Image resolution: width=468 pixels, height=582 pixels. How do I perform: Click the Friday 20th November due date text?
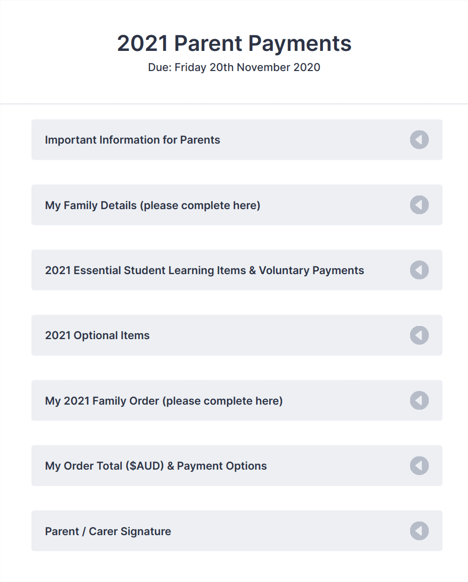point(233,67)
